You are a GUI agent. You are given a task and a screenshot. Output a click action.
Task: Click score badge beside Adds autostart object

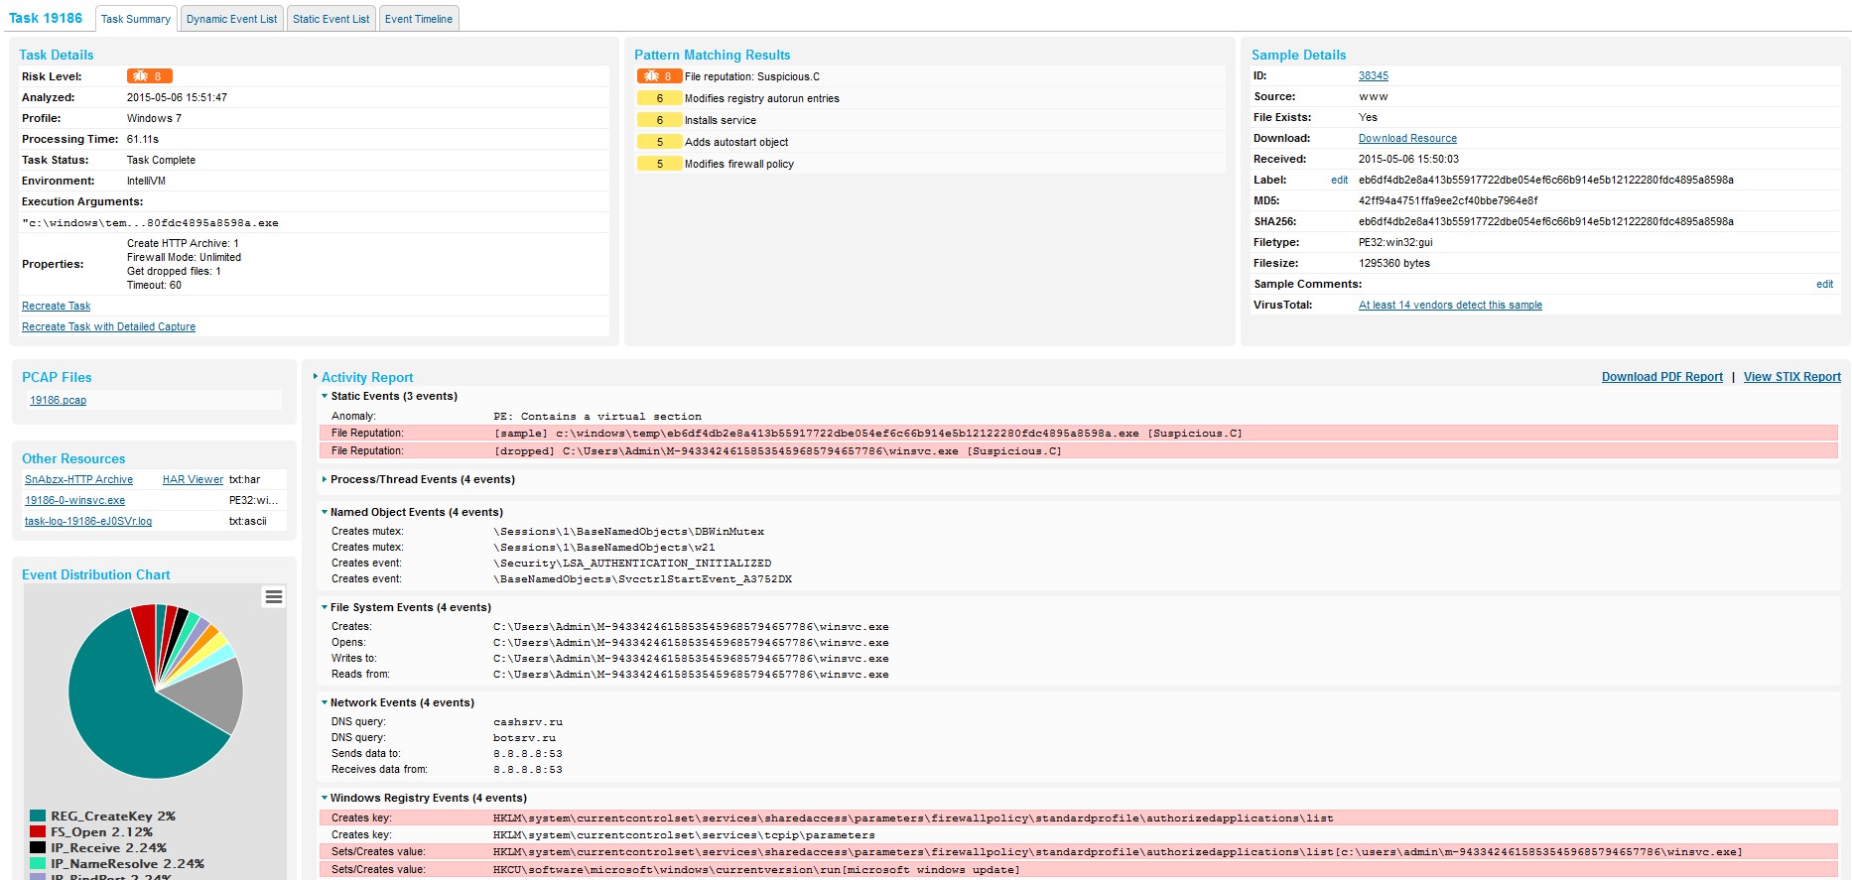659,142
